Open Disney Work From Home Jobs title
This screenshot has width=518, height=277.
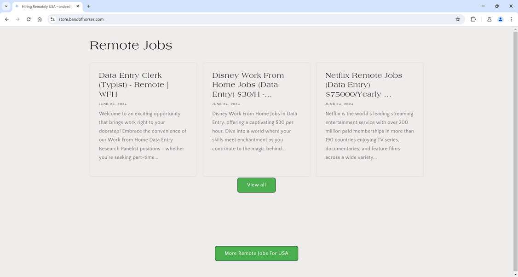tap(248, 85)
